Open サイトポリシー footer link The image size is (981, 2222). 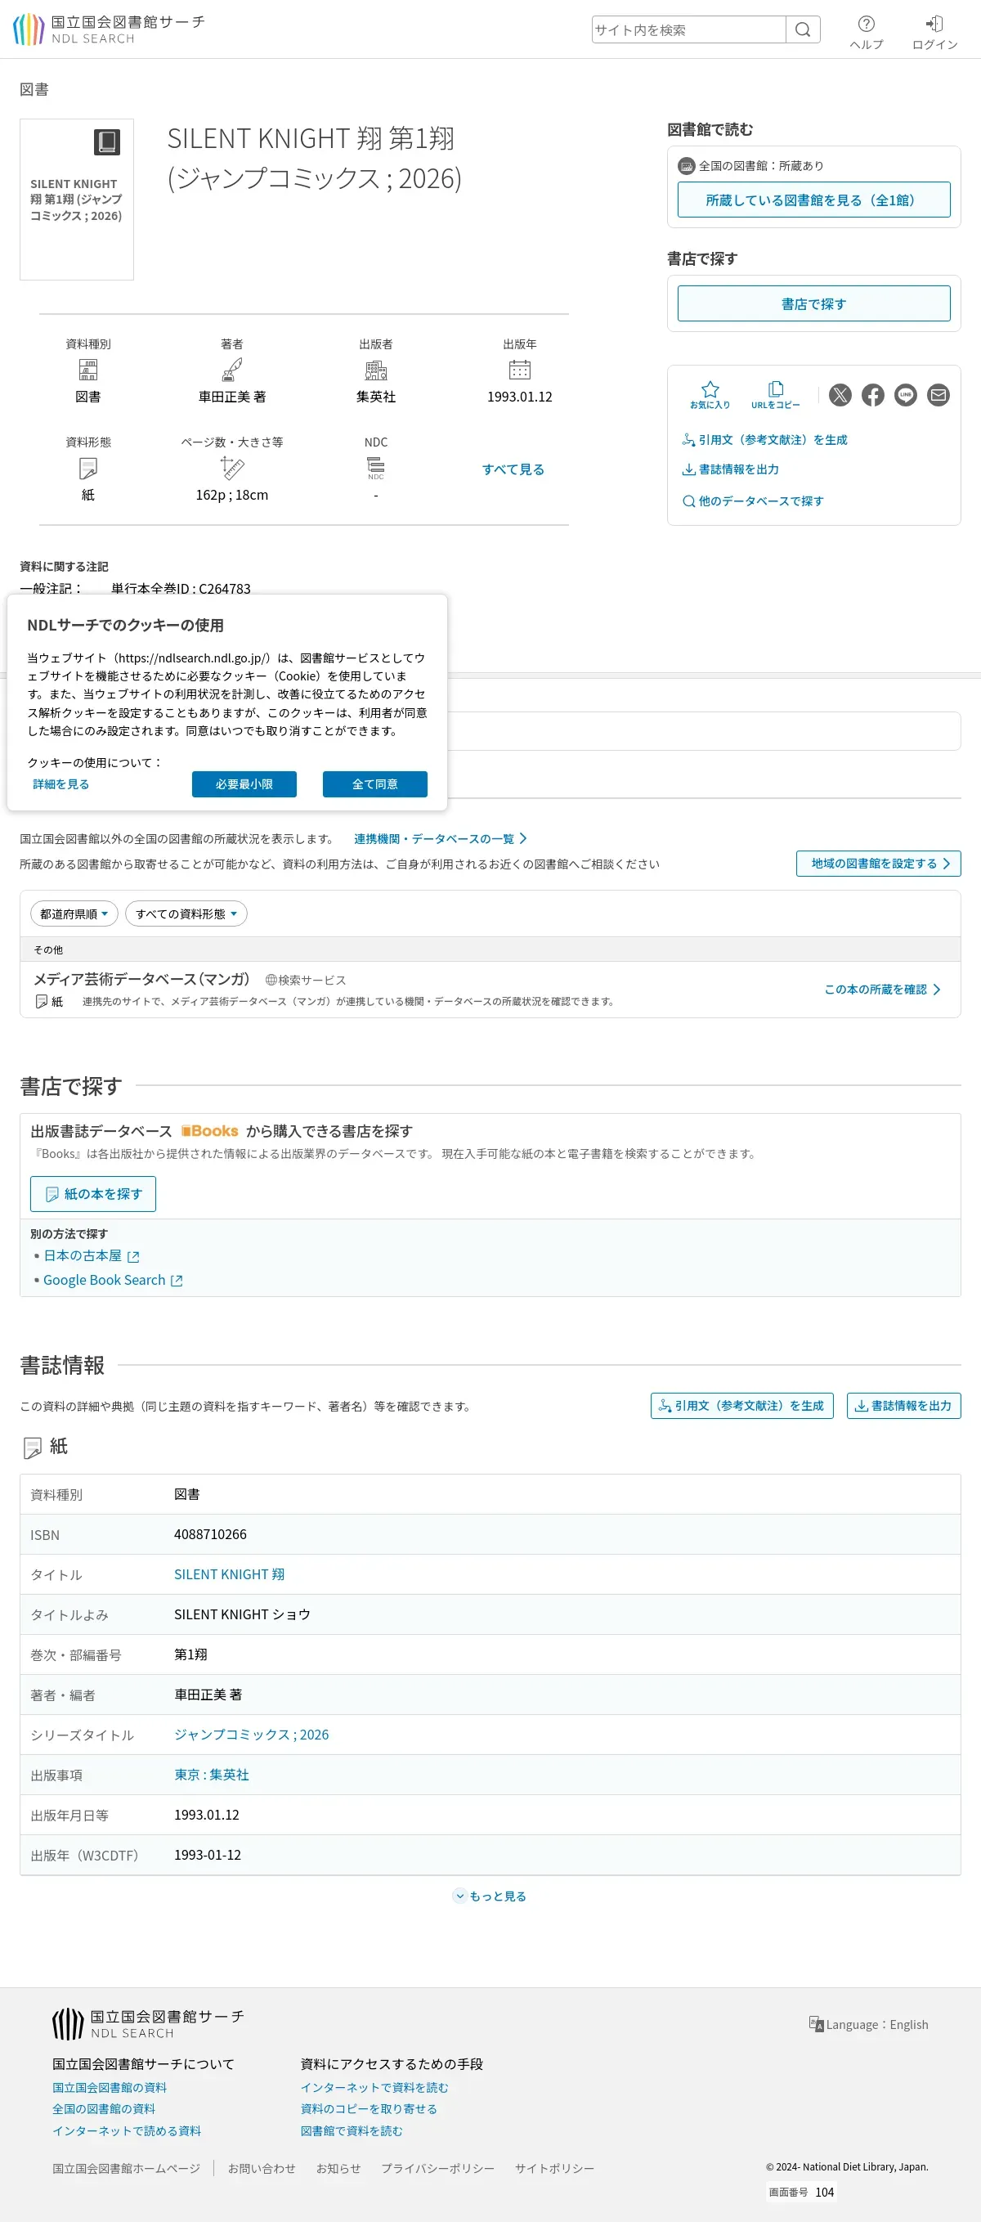[x=554, y=2169]
